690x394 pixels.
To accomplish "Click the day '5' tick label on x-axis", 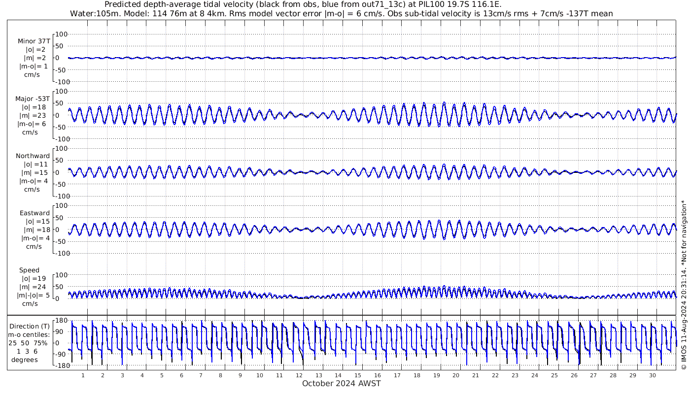I will 162,375.
